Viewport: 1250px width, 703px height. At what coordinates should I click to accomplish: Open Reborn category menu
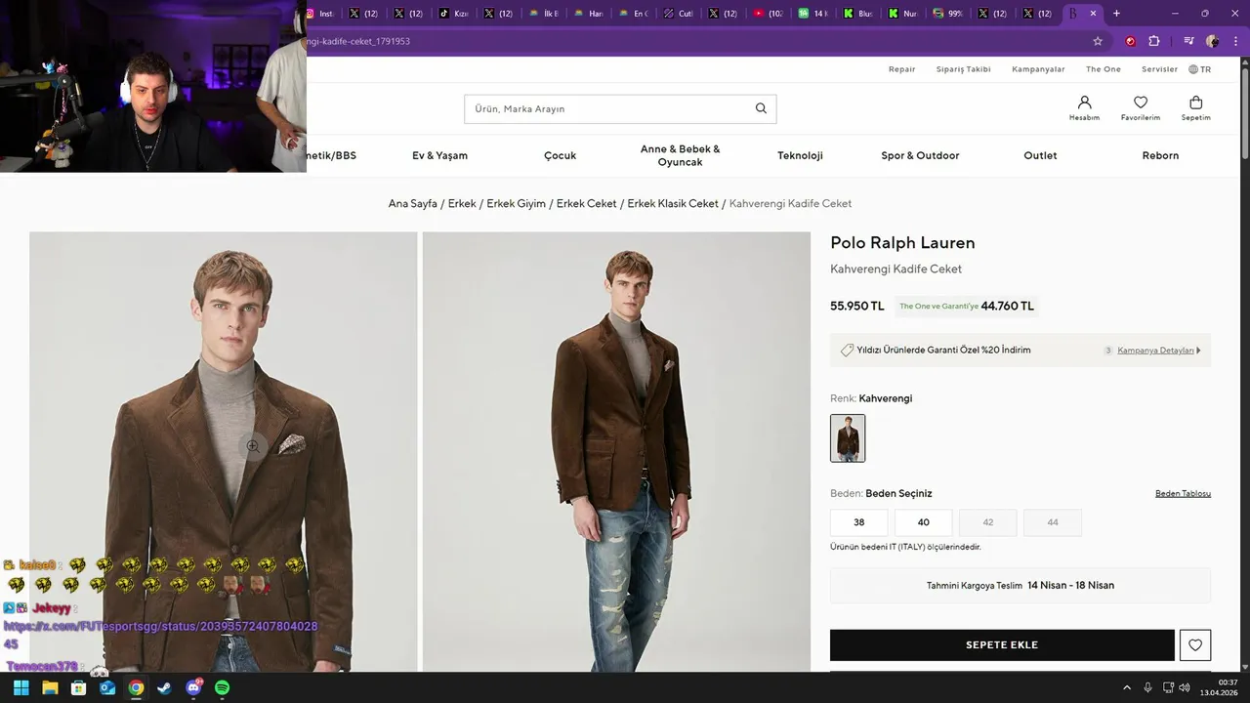tap(1160, 155)
